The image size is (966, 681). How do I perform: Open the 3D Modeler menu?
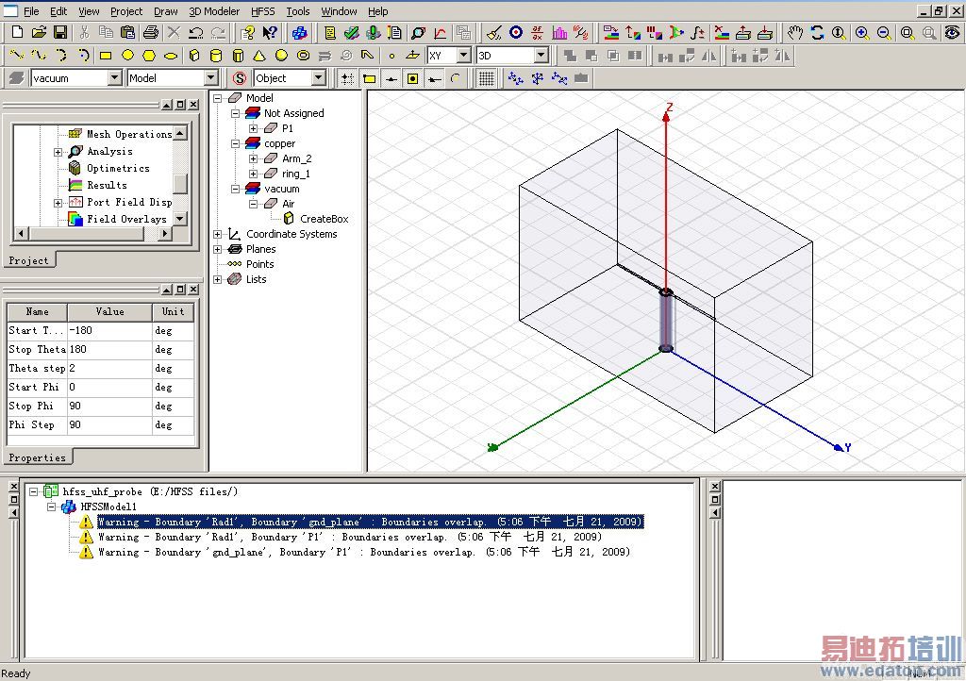tap(214, 11)
